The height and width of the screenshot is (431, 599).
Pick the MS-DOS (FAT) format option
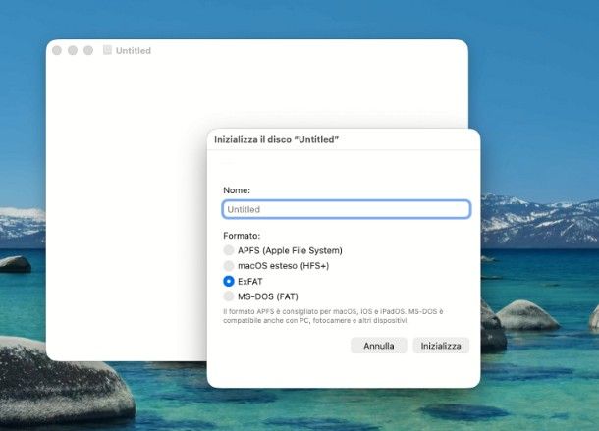click(x=229, y=296)
